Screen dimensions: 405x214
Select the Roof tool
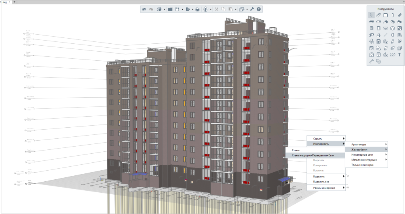tap(385, 22)
